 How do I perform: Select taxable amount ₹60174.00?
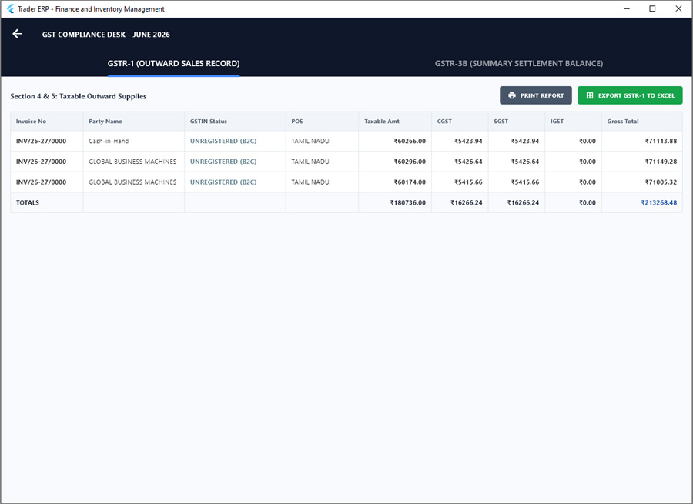410,182
